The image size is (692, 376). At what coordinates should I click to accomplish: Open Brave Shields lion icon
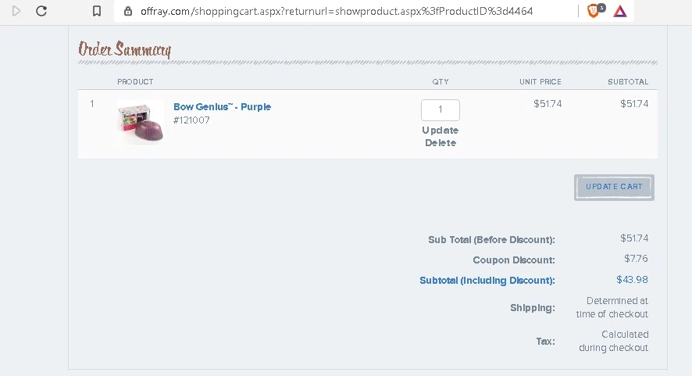594,11
